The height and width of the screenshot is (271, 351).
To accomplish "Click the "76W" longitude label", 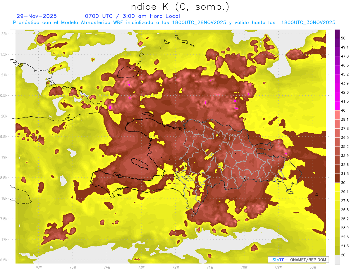I will coord(38,267).
